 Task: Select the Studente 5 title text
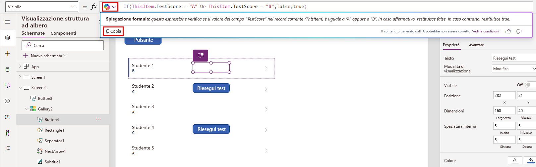tap(143, 148)
